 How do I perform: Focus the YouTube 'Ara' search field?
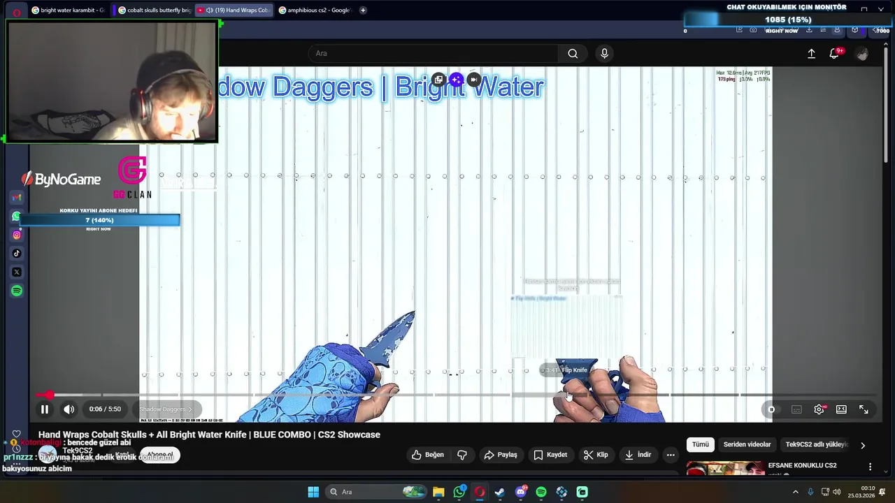[x=434, y=54]
